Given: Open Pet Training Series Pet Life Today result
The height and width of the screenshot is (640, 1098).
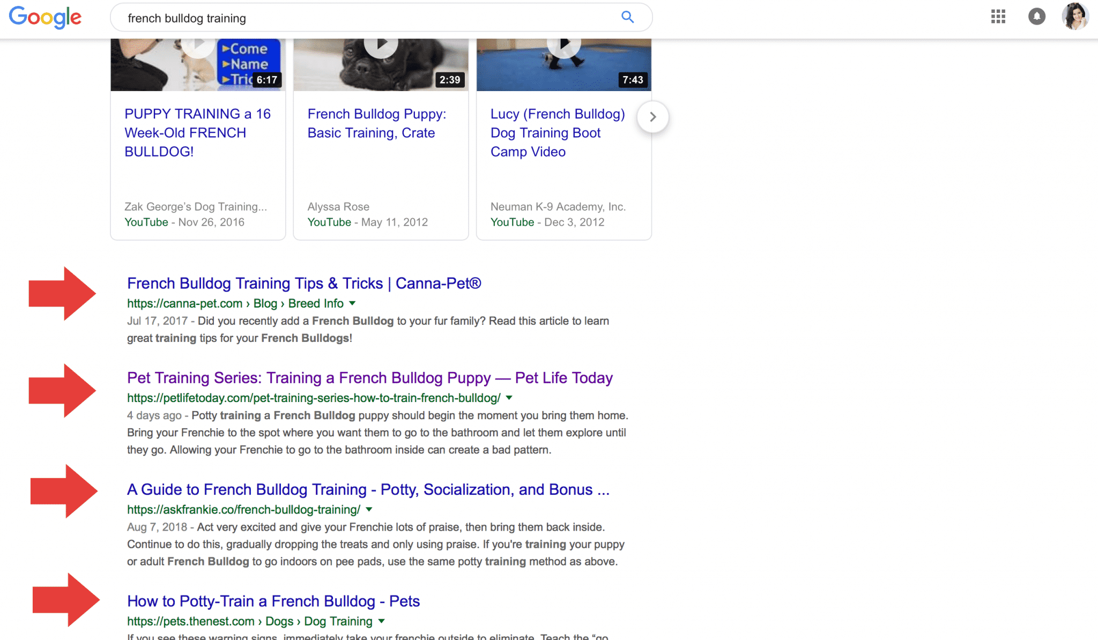Looking at the screenshot, I should (369, 378).
